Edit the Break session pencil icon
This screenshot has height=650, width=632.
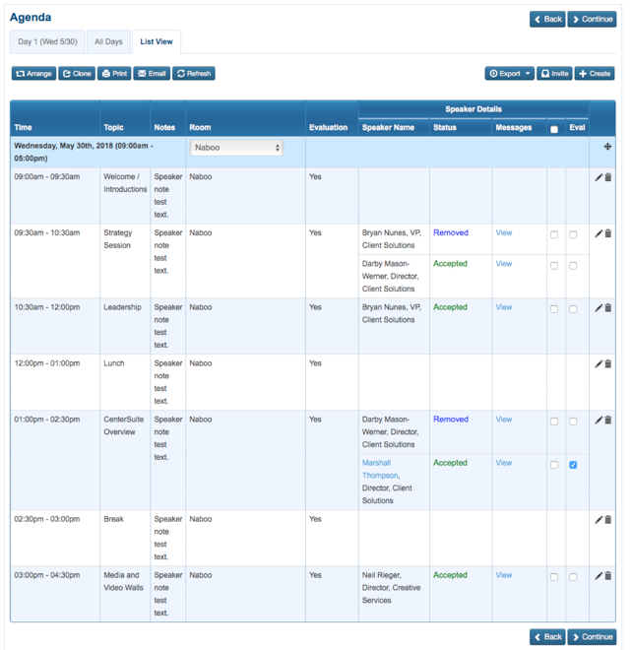click(599, 520)
